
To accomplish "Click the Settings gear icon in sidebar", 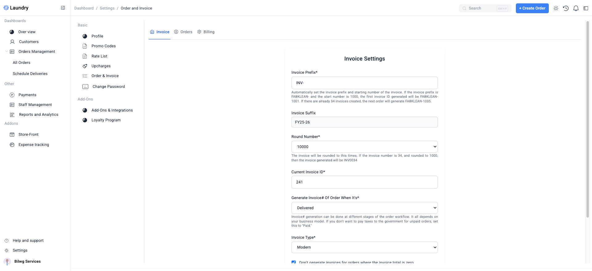I will tap(6, 250).
